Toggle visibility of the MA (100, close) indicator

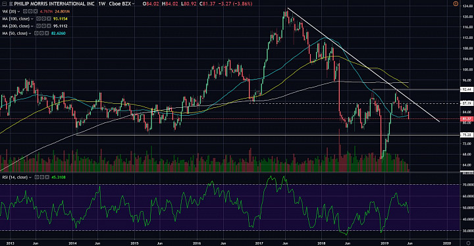click(x=38, y=18)
